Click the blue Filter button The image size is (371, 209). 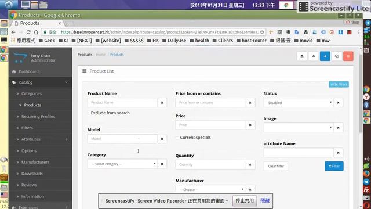tap(334, 166)
